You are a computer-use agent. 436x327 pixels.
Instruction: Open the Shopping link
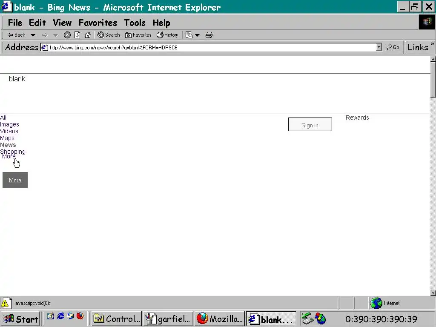(12, 152)
